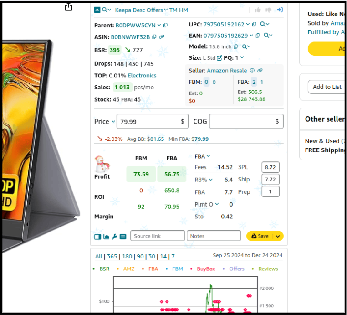
Task: Click the thumbs down icon
Action: (x=268, y=10)
